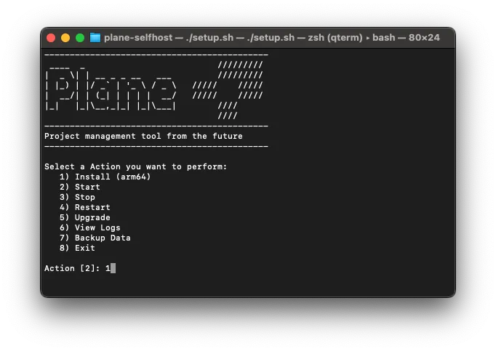Click the window title plane-selfhost text
Viewport: 496px width, 351px height.
click(137, 38)
